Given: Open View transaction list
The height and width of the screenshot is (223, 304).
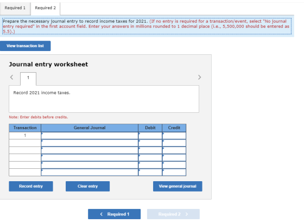Looking at the screenshot, I should click(x=25, y=46).
